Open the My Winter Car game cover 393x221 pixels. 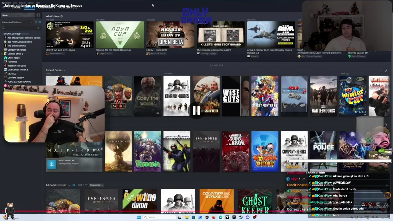(353, 96)
